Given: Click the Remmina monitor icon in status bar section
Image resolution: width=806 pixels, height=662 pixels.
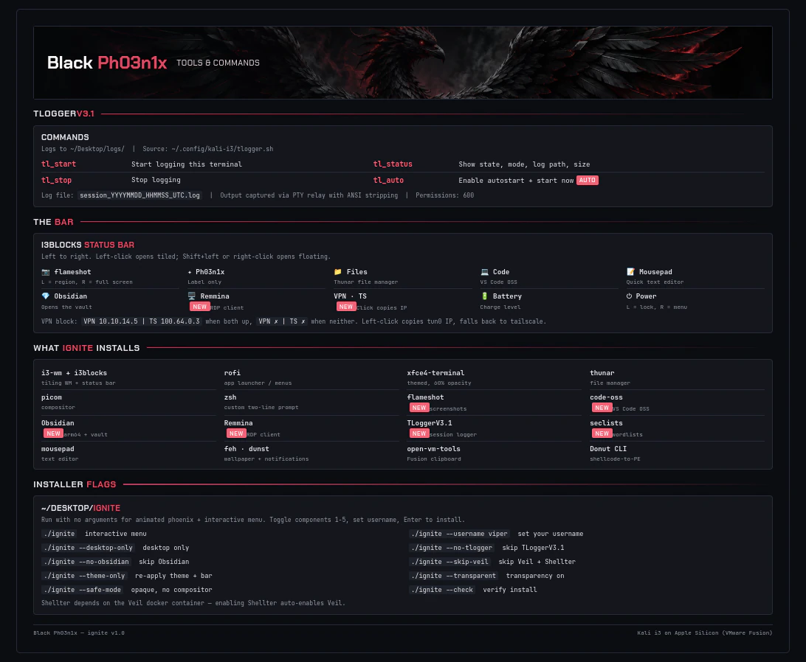Looking at the screenshot, I should pyautogui.click(x=192, y=296).
